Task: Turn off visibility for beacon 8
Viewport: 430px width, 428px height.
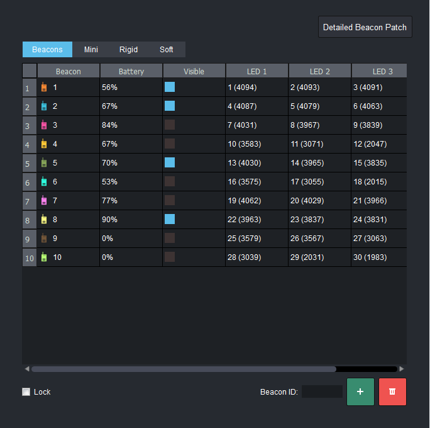Action: coord(170,219)
